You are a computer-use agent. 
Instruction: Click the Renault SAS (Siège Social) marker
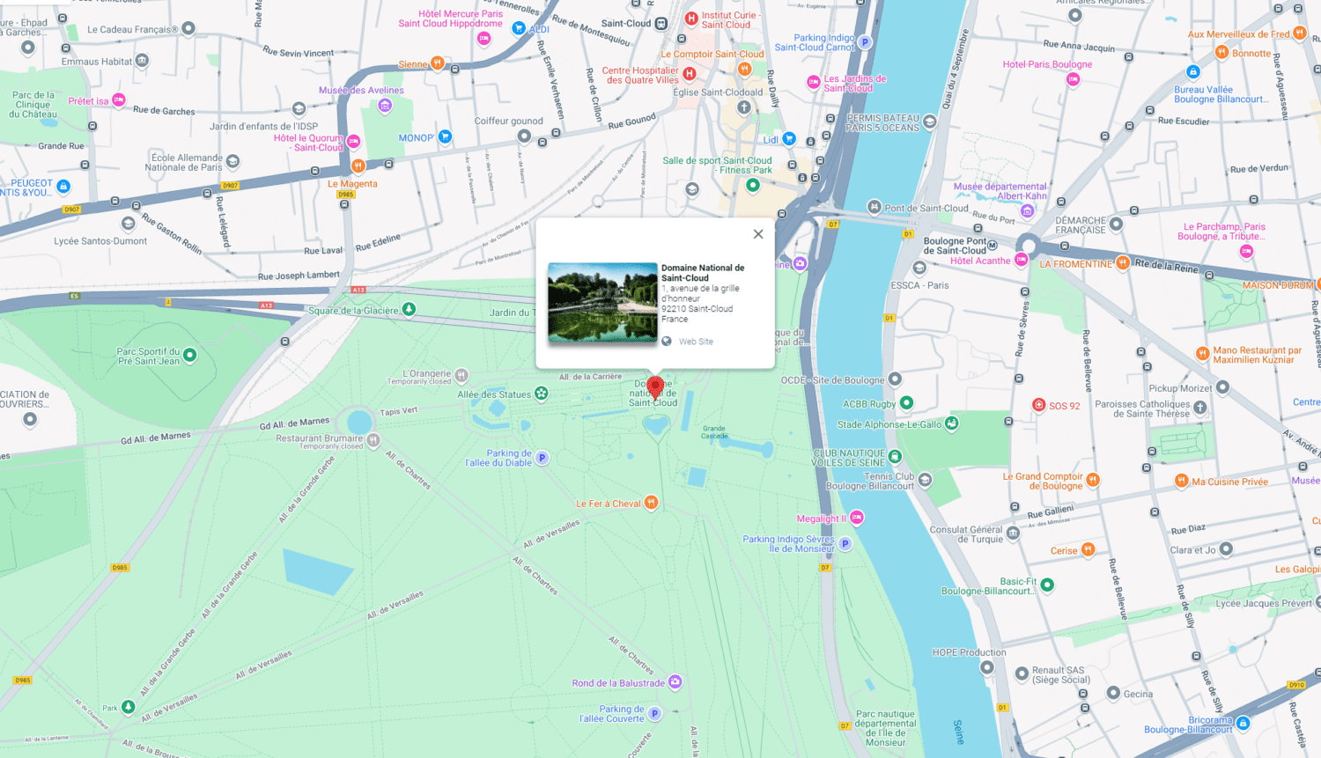click(1022, 674)
